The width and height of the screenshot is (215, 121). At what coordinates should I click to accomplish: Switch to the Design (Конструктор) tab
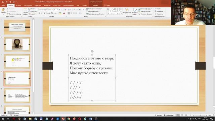tap(28, 5)
